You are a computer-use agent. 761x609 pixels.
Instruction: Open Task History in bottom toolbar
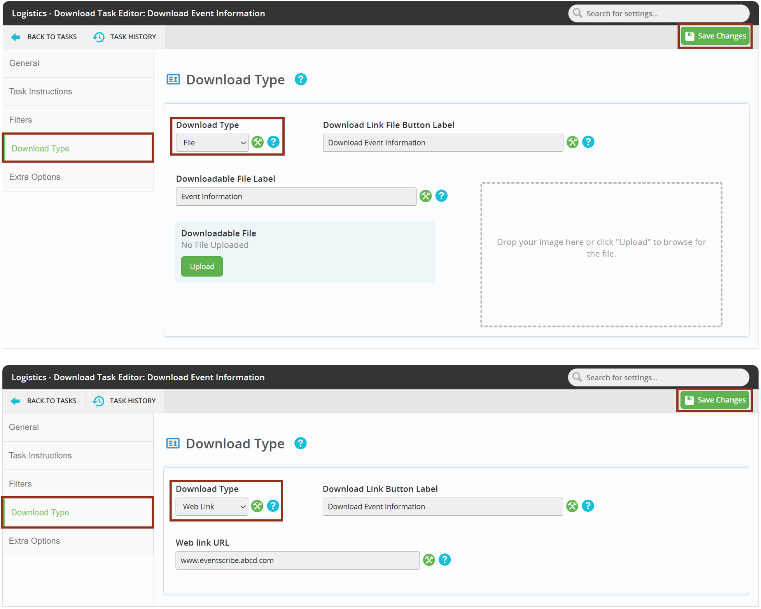(x=124, y=401)
